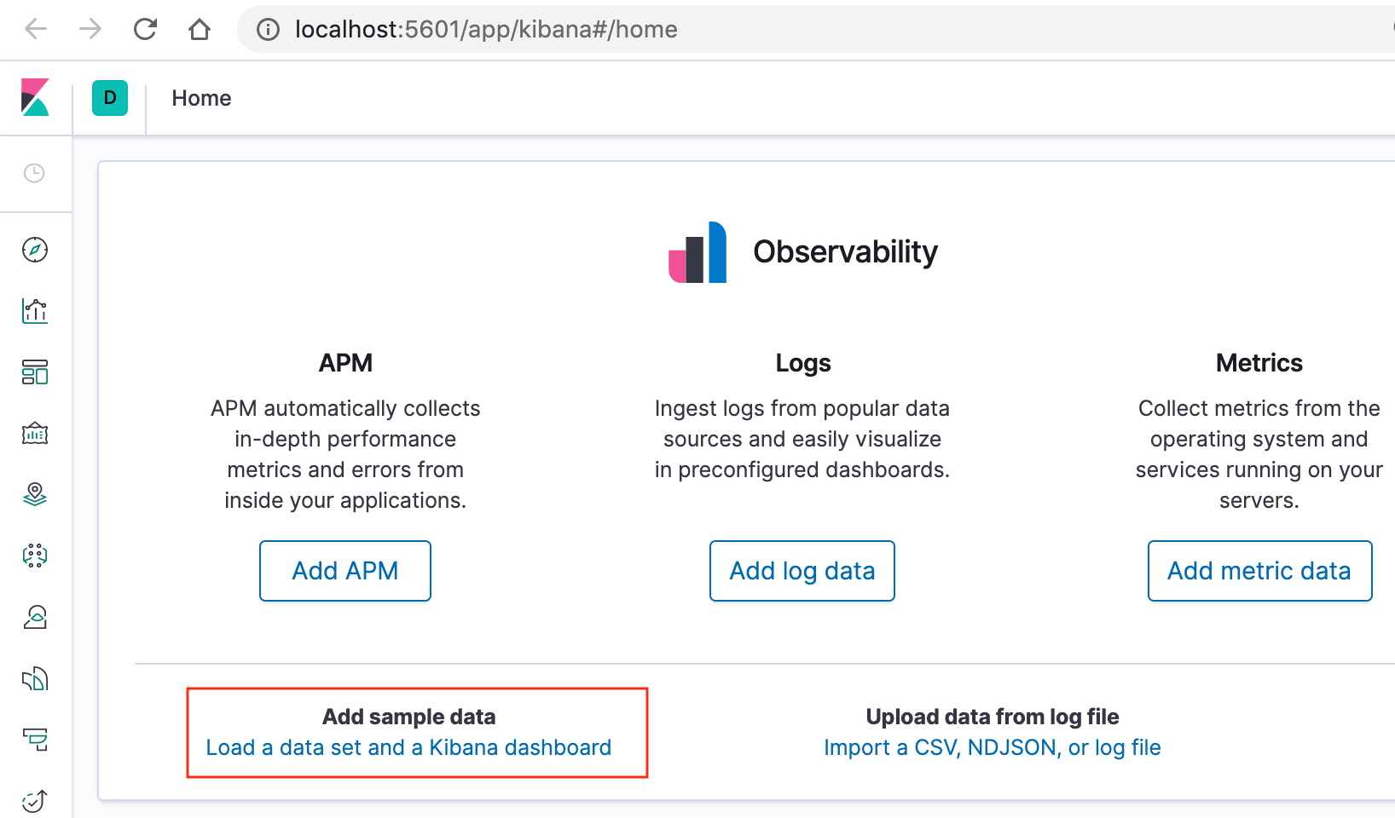
Task: Click the Kibana logo
Action: [35, 97]
